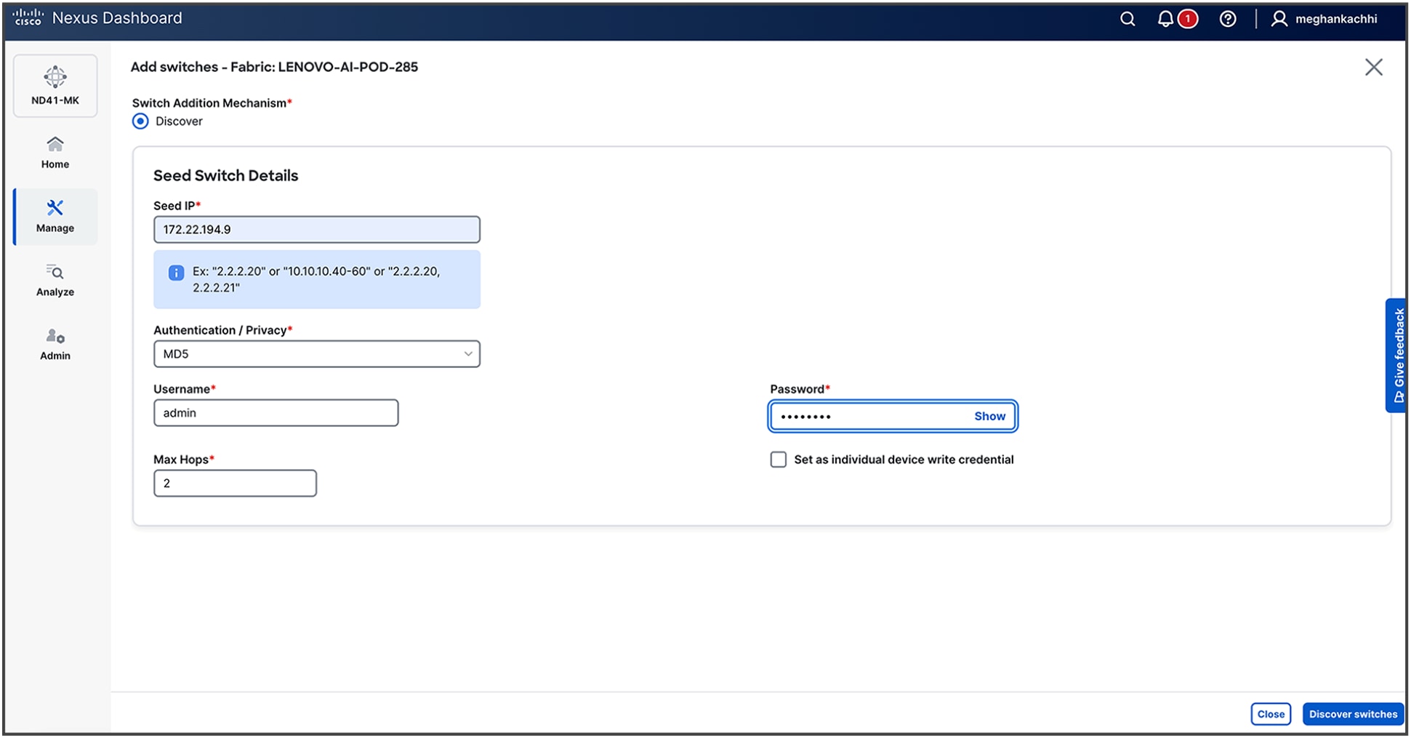
Task: Select the Discover radio button
Action: point(140,121)
